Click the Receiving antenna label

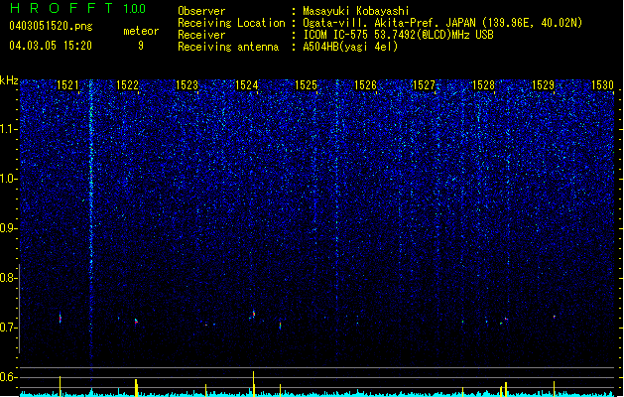[x=228, y=47]
